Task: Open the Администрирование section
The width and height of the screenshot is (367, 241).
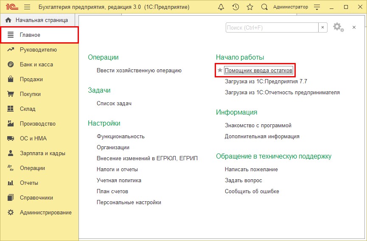Action: click(39, 212)
